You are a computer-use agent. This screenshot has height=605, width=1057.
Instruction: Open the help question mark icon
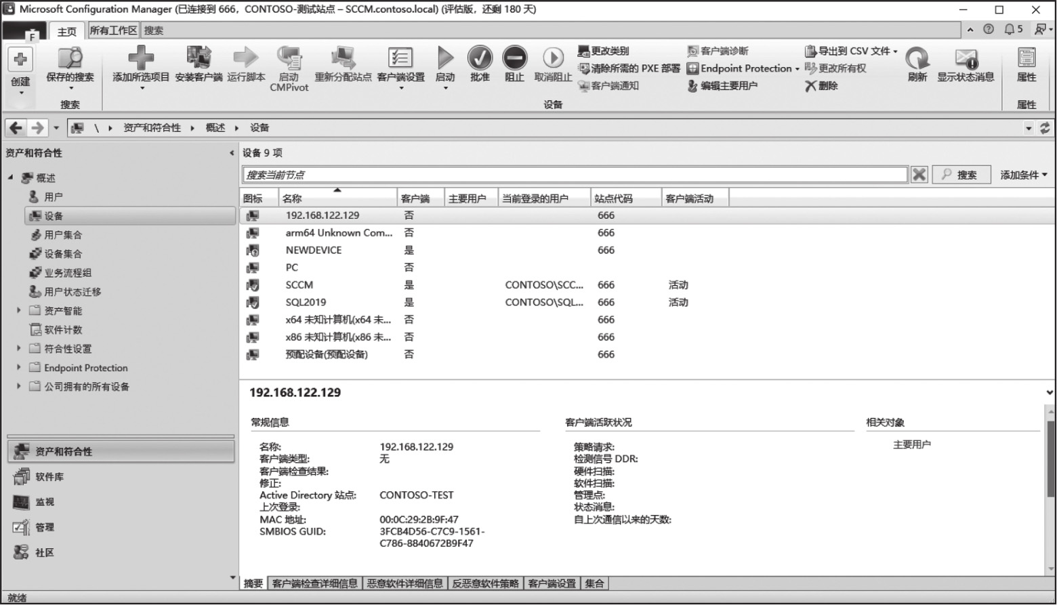click(x=989, y=30)
